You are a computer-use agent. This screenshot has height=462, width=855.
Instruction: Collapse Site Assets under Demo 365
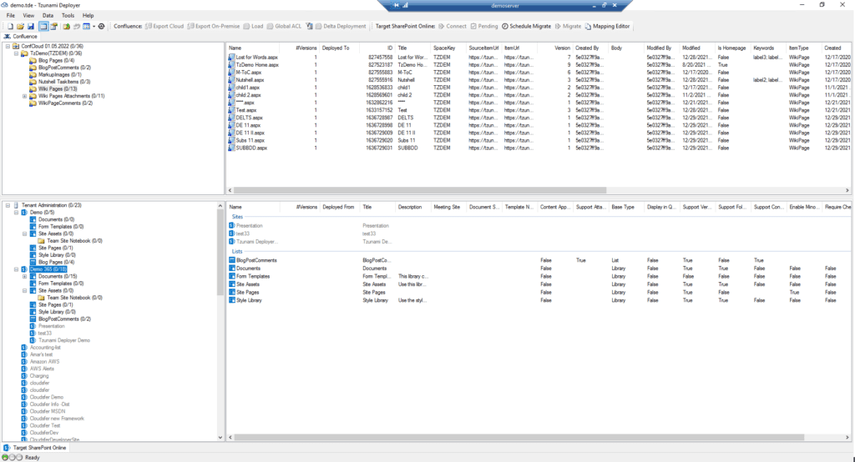[x=24, y=290]
